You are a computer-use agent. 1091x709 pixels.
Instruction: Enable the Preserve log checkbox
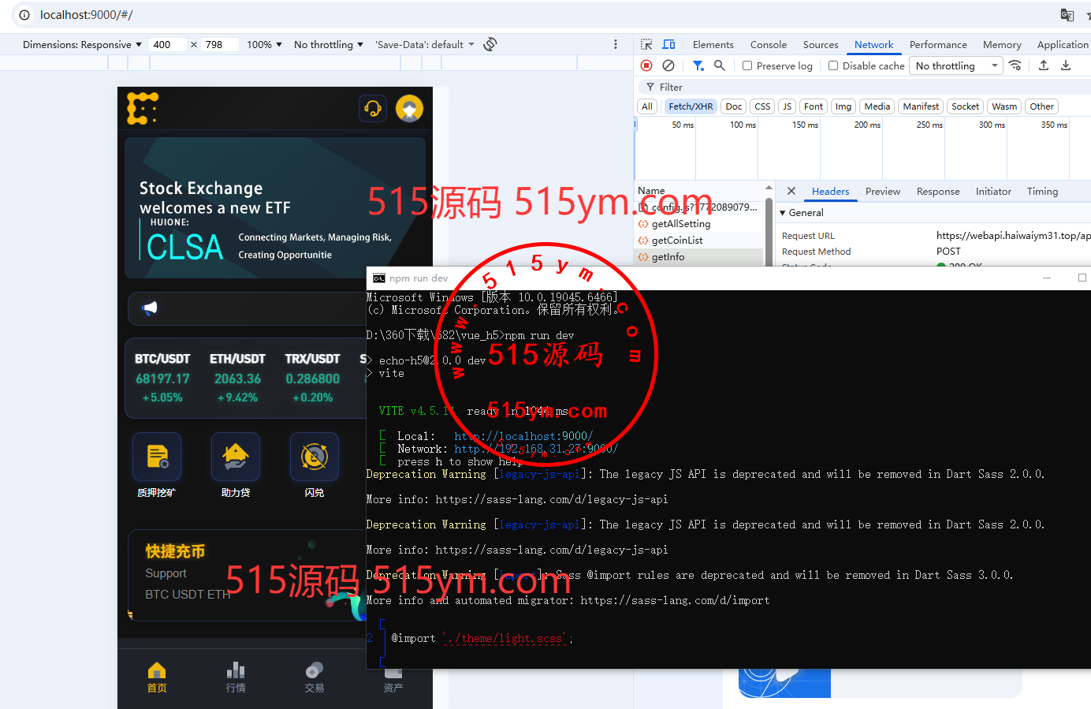[x=747, y=66]
